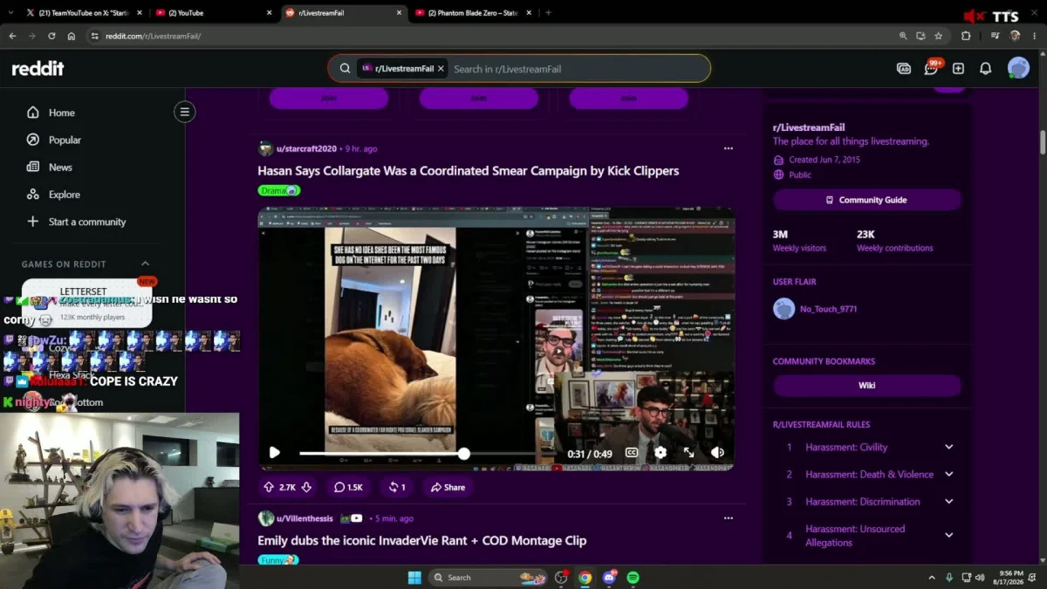Reload the page
This screenshot has width=1047, height=589.
click(51, 36)
